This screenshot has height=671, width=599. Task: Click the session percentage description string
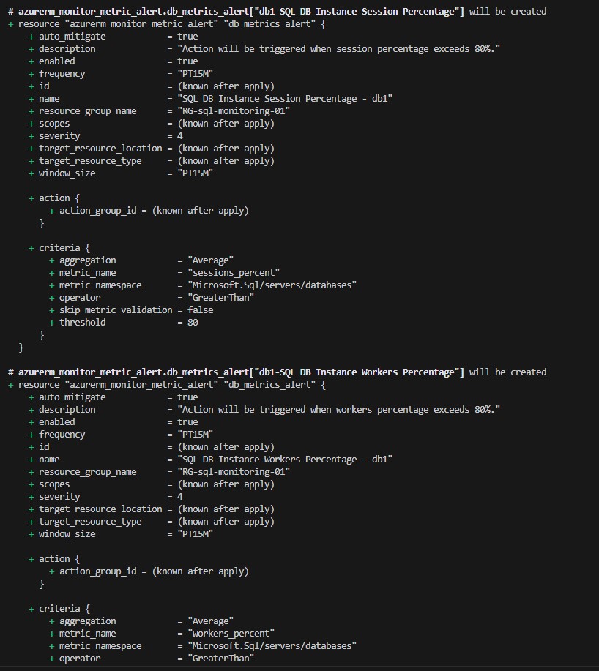[339, 49]
